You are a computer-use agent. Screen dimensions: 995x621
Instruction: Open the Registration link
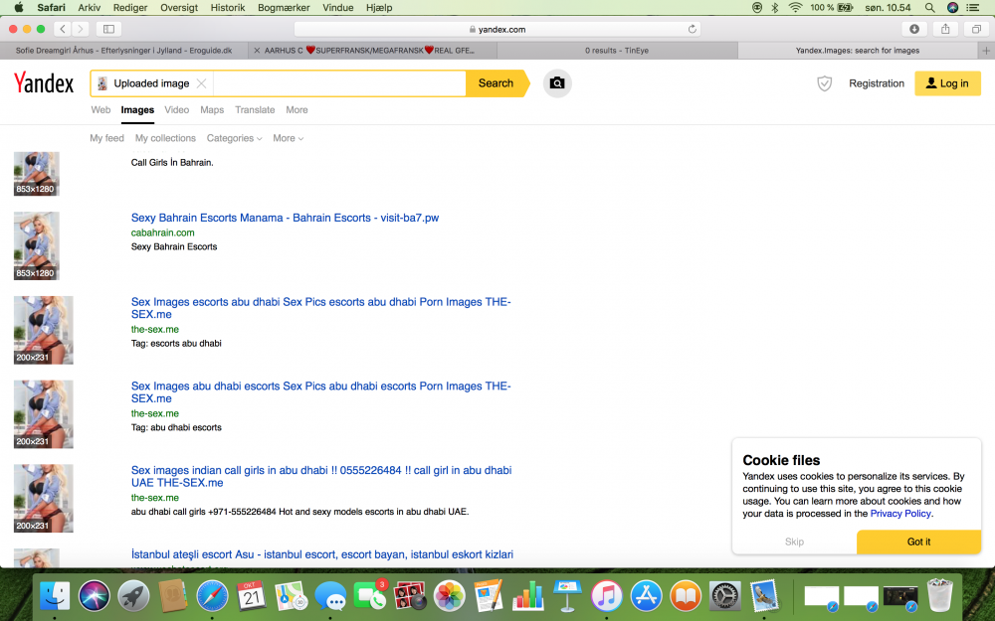[877, 83]
